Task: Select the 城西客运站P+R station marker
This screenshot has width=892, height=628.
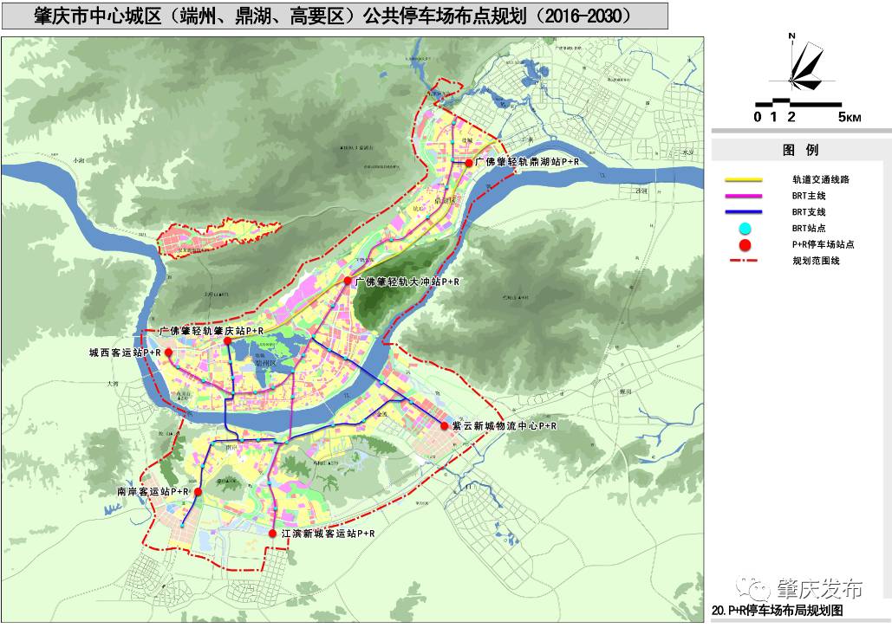Action: click(168, 352)
